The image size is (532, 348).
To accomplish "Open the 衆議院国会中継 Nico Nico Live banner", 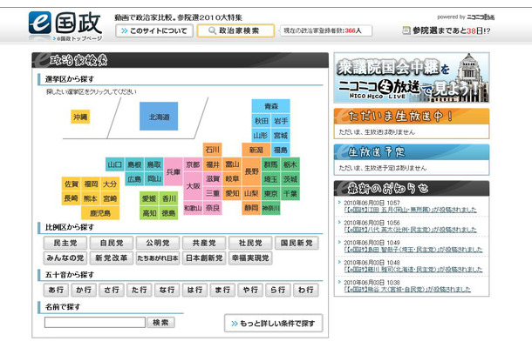I will [x=412, y=77].
